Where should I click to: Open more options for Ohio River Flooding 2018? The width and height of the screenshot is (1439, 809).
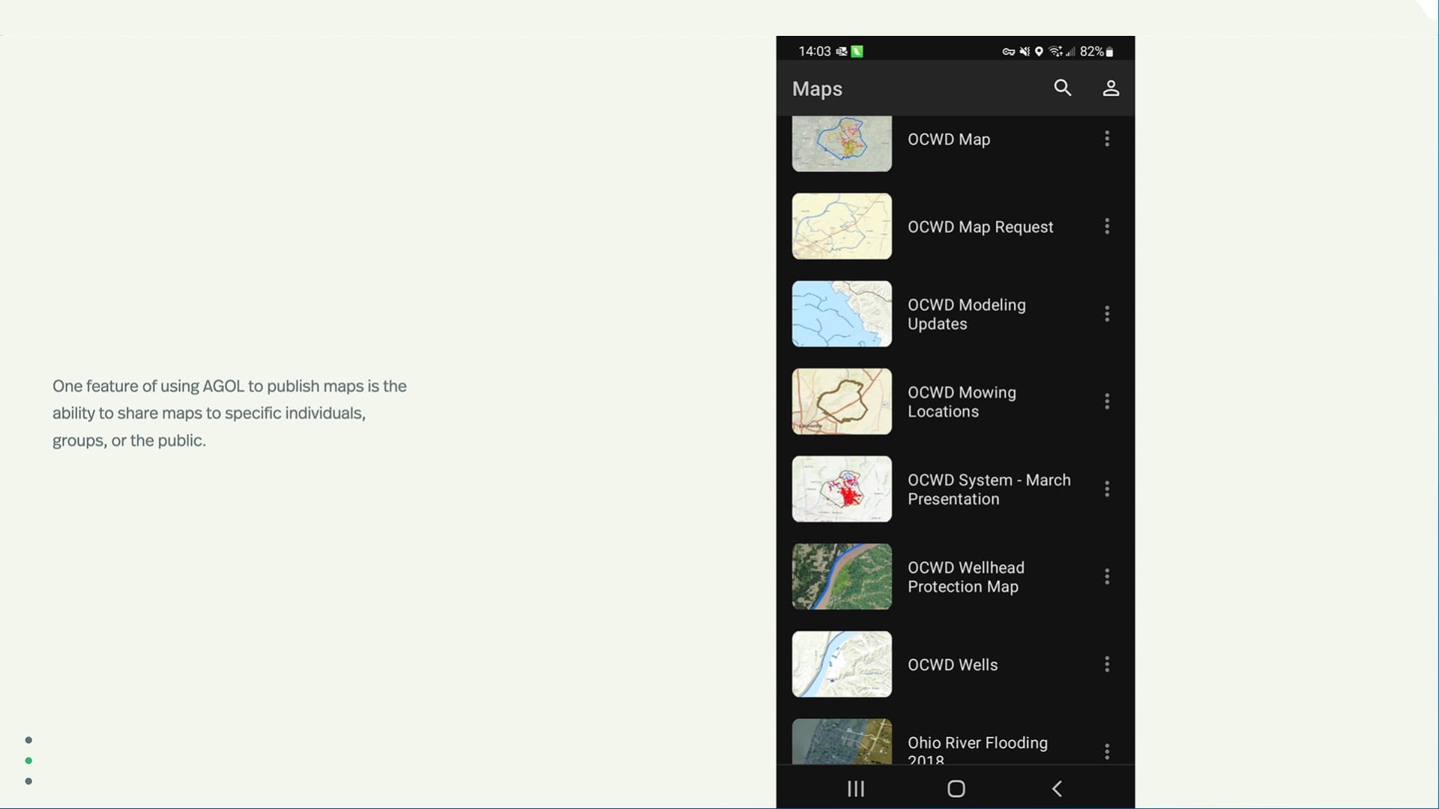point(1107,751)
